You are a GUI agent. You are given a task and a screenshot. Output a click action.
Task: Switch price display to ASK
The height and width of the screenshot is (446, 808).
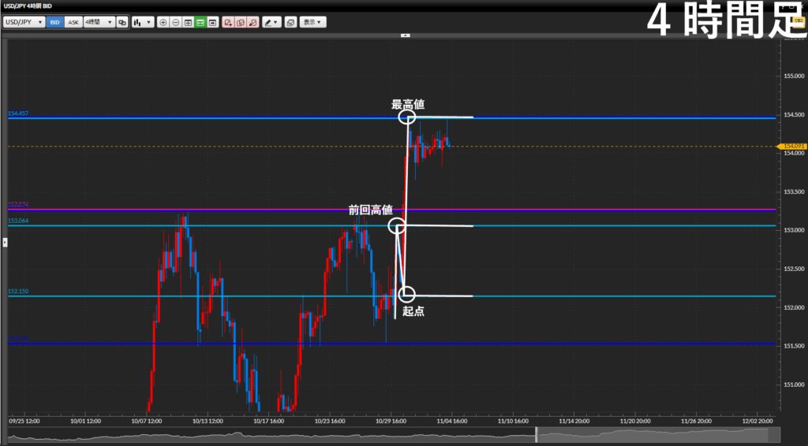coord(73,23)
